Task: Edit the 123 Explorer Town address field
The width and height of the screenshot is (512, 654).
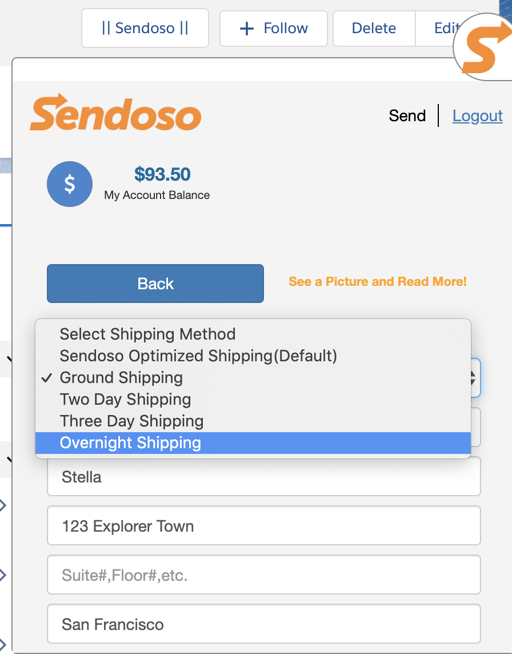Action: pos(263,526)
